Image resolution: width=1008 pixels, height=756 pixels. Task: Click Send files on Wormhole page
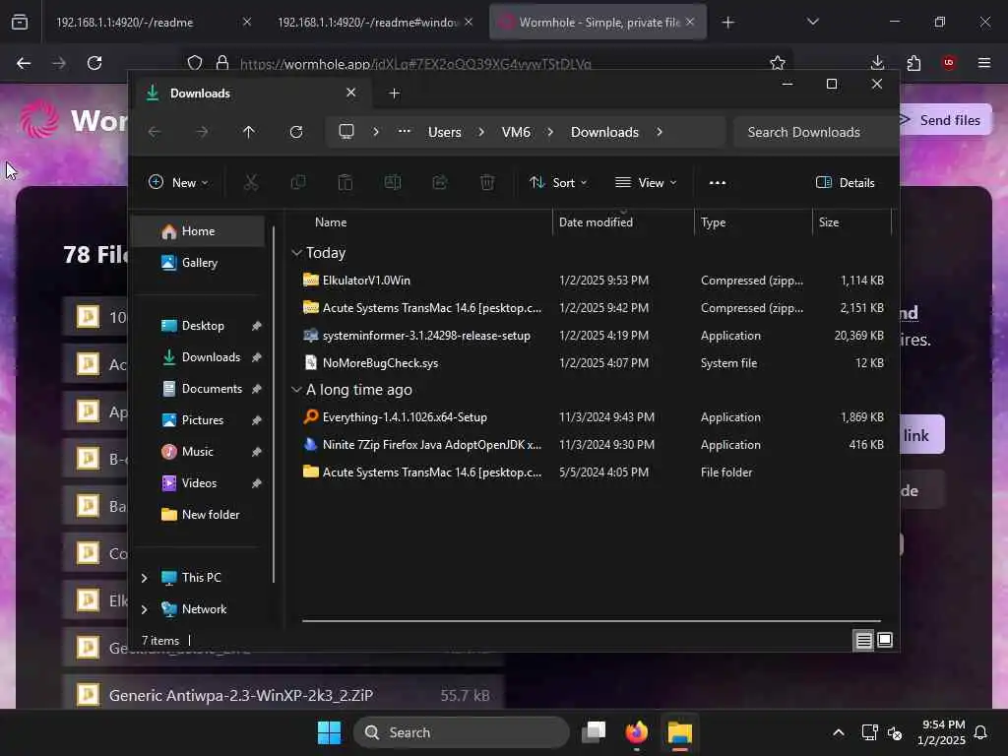pyautogui.click(x=945, y=120)
